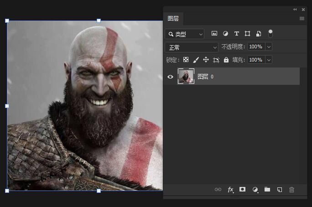
Task: Lock image pixels brush icon
Action: (196, 60)
